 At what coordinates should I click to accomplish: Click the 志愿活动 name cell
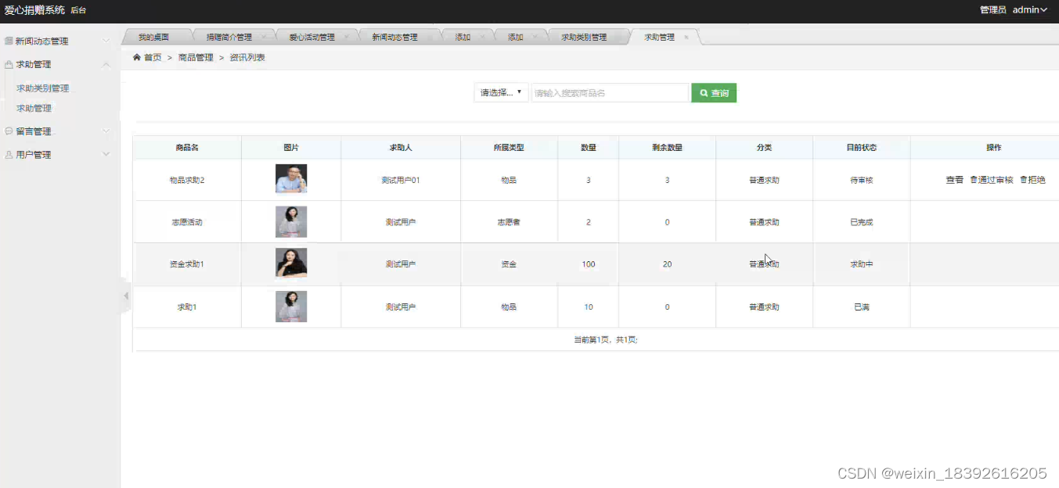coord(187,222)
